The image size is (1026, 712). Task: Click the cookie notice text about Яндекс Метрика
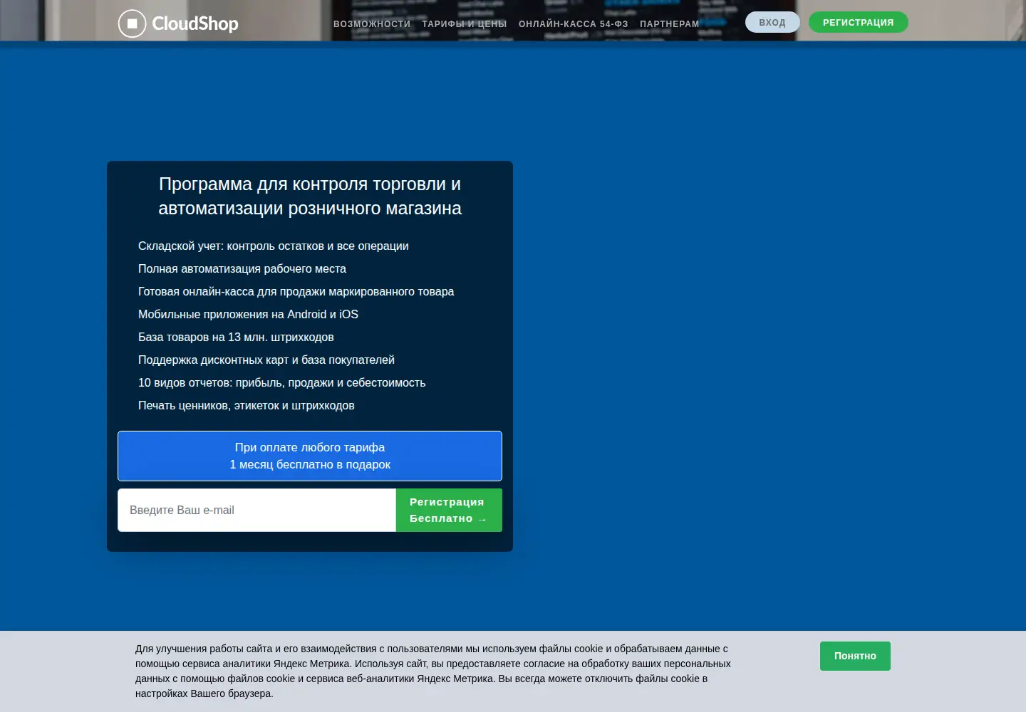[x=433, y=671]
